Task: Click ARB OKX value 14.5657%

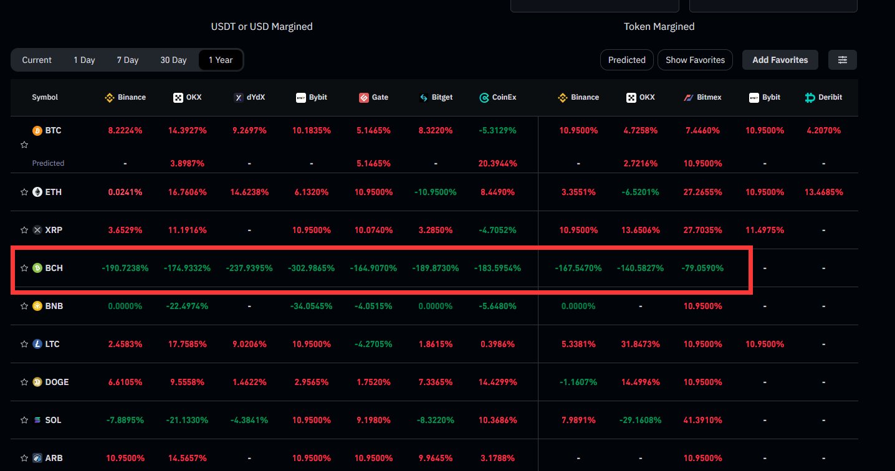Action: pyautogui.click(x=187, y=458)
